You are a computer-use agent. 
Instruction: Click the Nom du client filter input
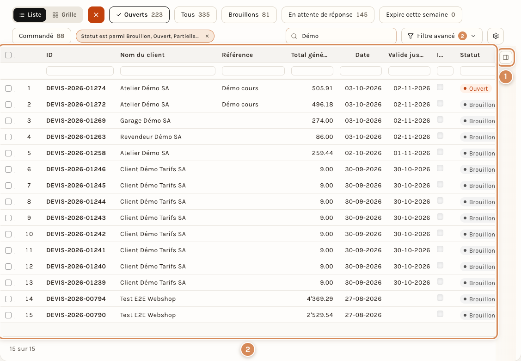tap(168, 71)
